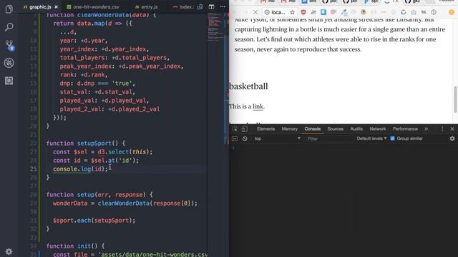
Task: Open the editor More Actions ellipsis menu
Action: tap(223, 6)
